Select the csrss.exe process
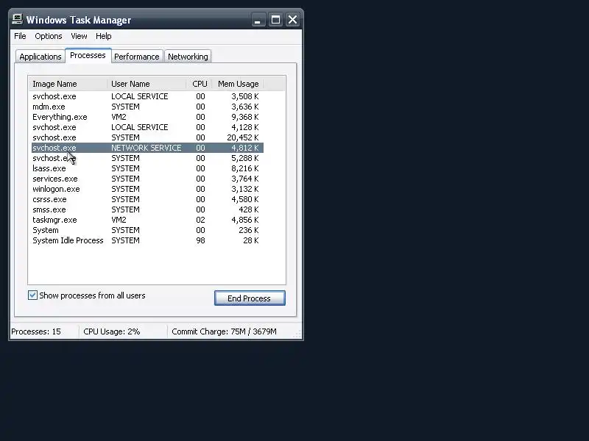This screenshot has height=441, width=589. [x=147, y=199]
